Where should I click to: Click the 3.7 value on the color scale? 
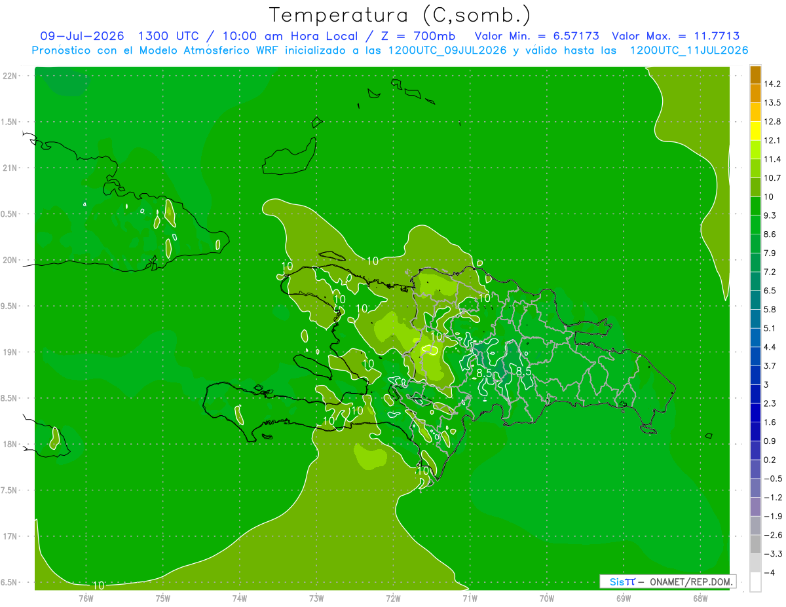[x=770, y=365]
